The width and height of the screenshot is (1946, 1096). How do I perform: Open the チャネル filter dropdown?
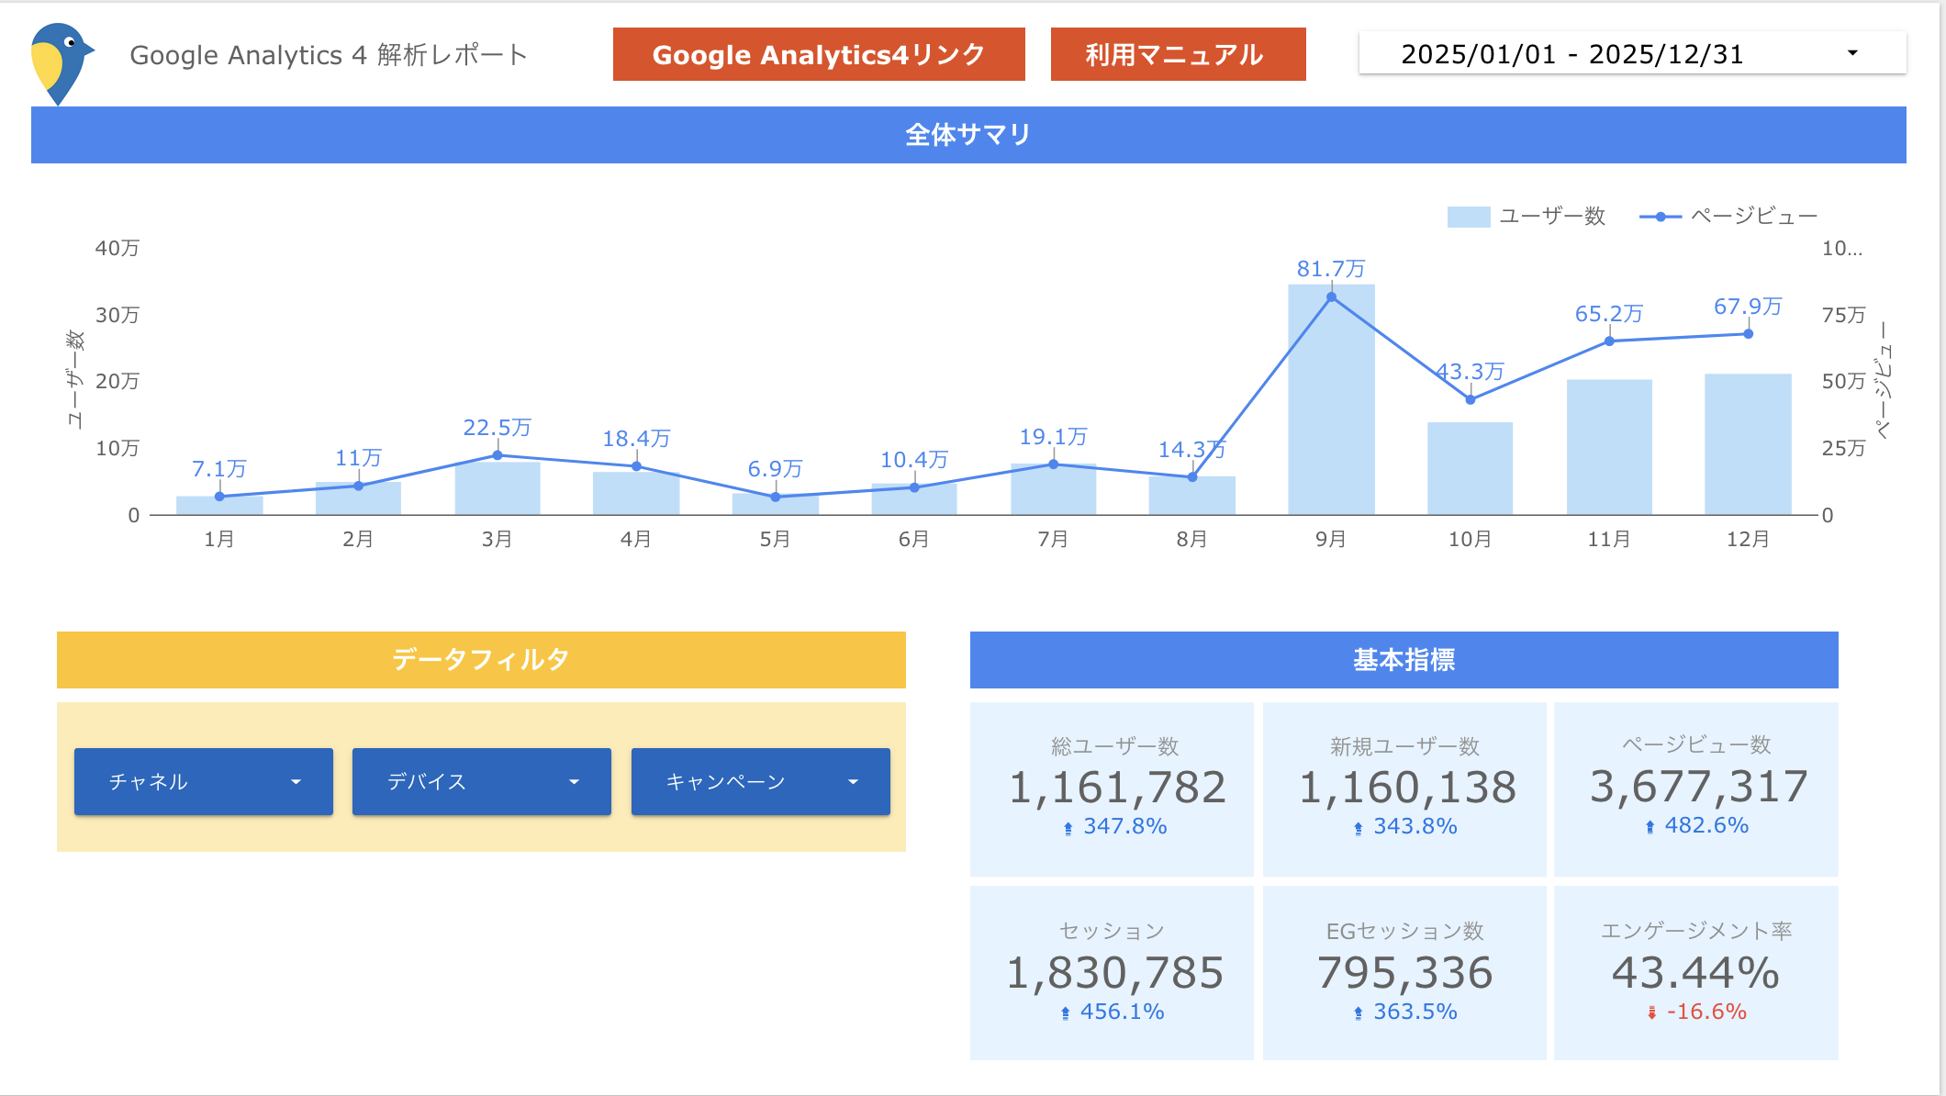click(203, 781)
